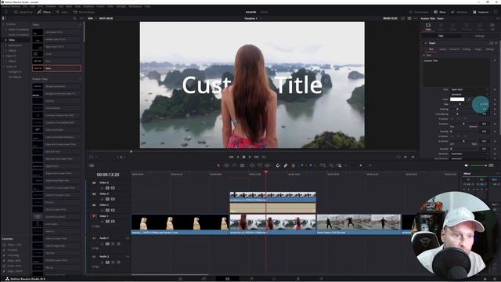Toggle position lock padlock icon
Viewport: 501px width, 282px height.
coord(294,165)
